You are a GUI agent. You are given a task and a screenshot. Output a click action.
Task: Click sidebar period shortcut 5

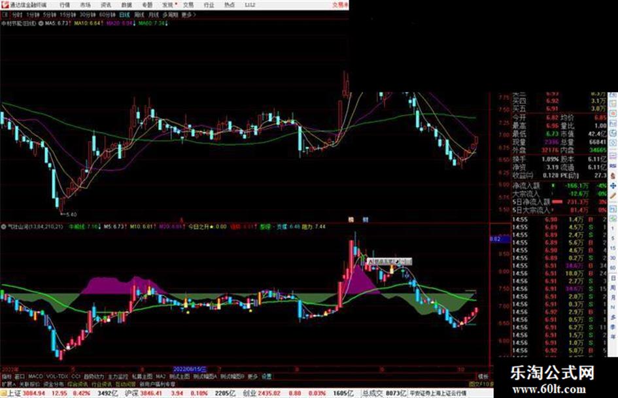(x=613, y=239)
